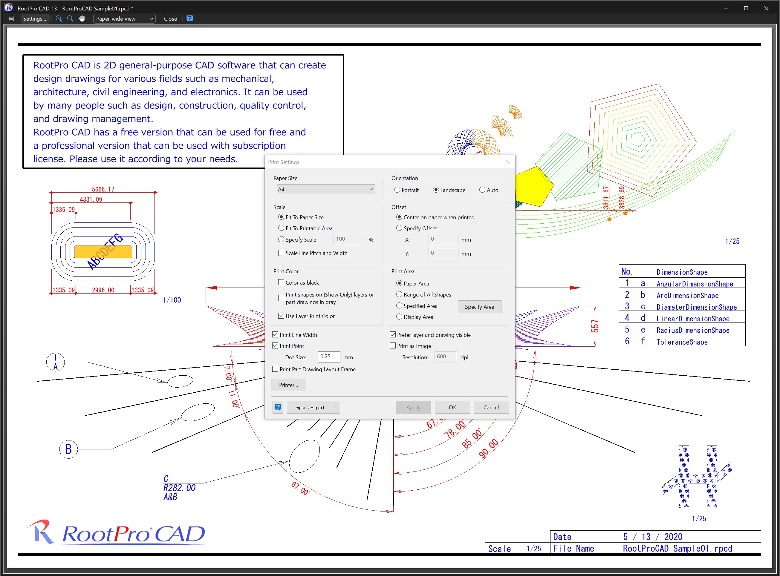780x576 pixels.
Task: Close the Print Settings dialog with X
Action: tap(508, 162)
